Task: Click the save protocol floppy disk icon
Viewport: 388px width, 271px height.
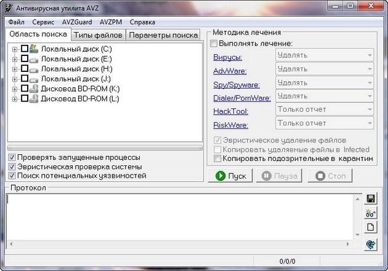Action: (x=370, y=198)
